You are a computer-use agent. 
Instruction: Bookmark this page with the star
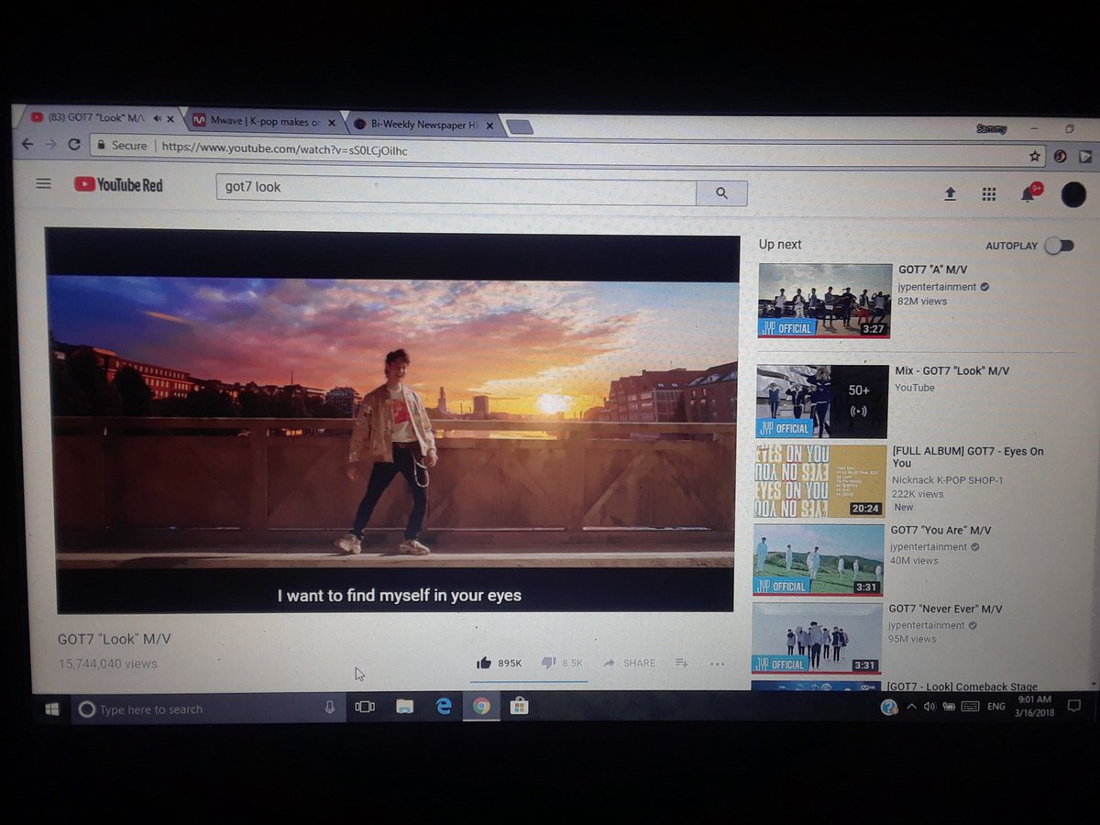click(1034, 156)
